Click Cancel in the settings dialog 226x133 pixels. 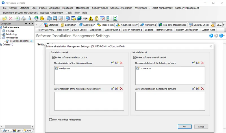(x=201, y=127)
